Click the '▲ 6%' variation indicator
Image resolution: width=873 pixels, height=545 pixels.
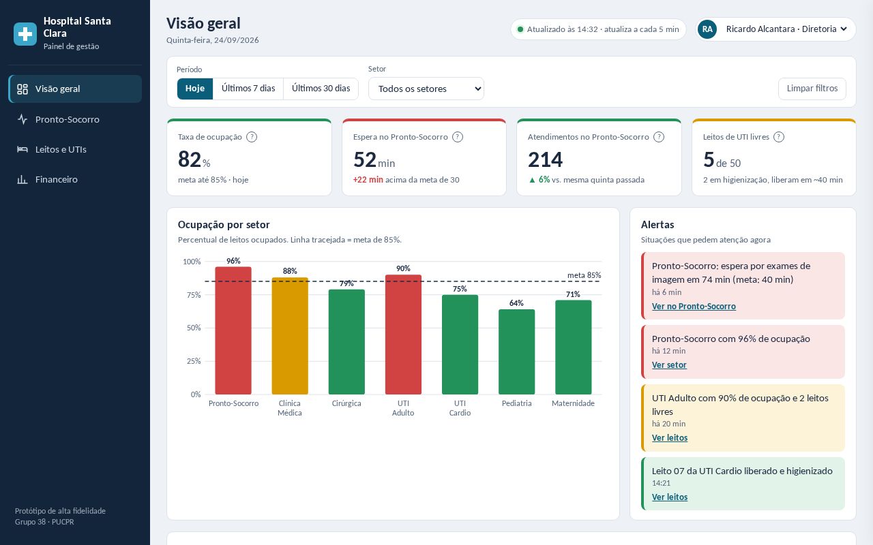(539, 180)
